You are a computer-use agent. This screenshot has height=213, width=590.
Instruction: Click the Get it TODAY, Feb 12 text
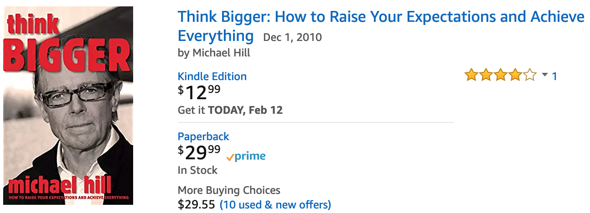pyautogui.click(x=230, y=110)
